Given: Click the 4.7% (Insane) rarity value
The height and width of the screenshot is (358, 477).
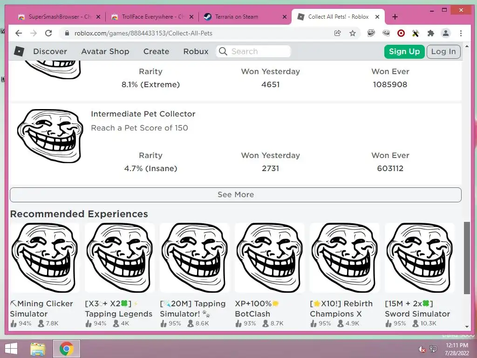Looking at the screenshot, I should [150, 168].
